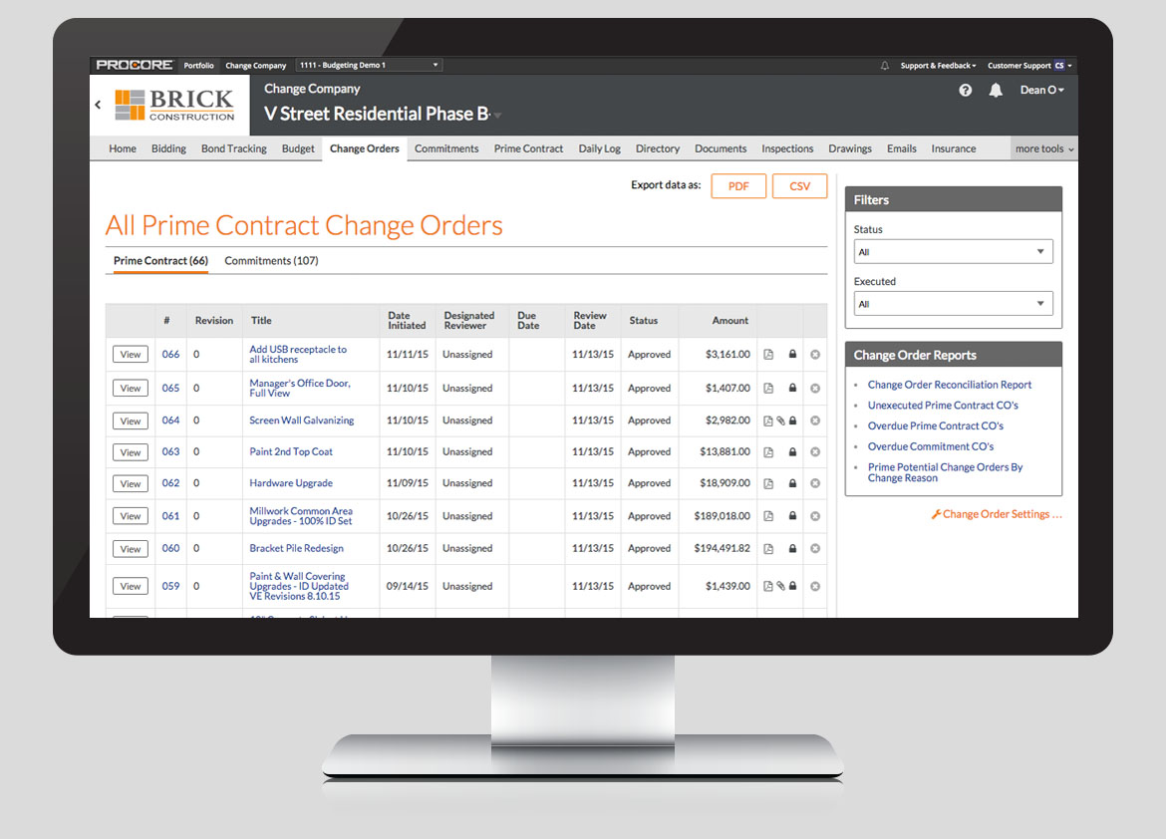The image size is (1166, 839).
Task: Click the delete X icon on row 063
Action: 814,451
